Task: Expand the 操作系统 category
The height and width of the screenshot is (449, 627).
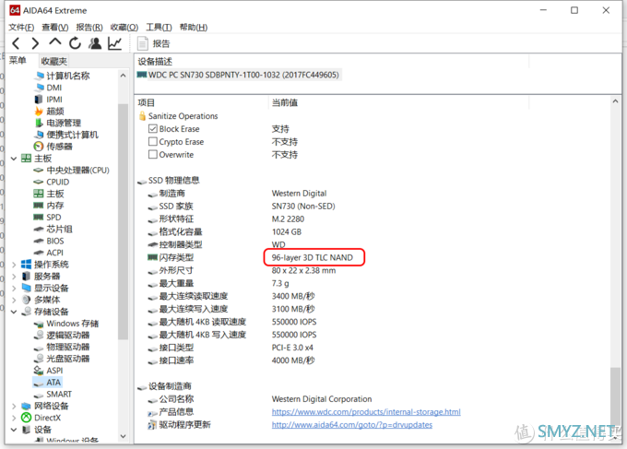Action: (14, 265)
